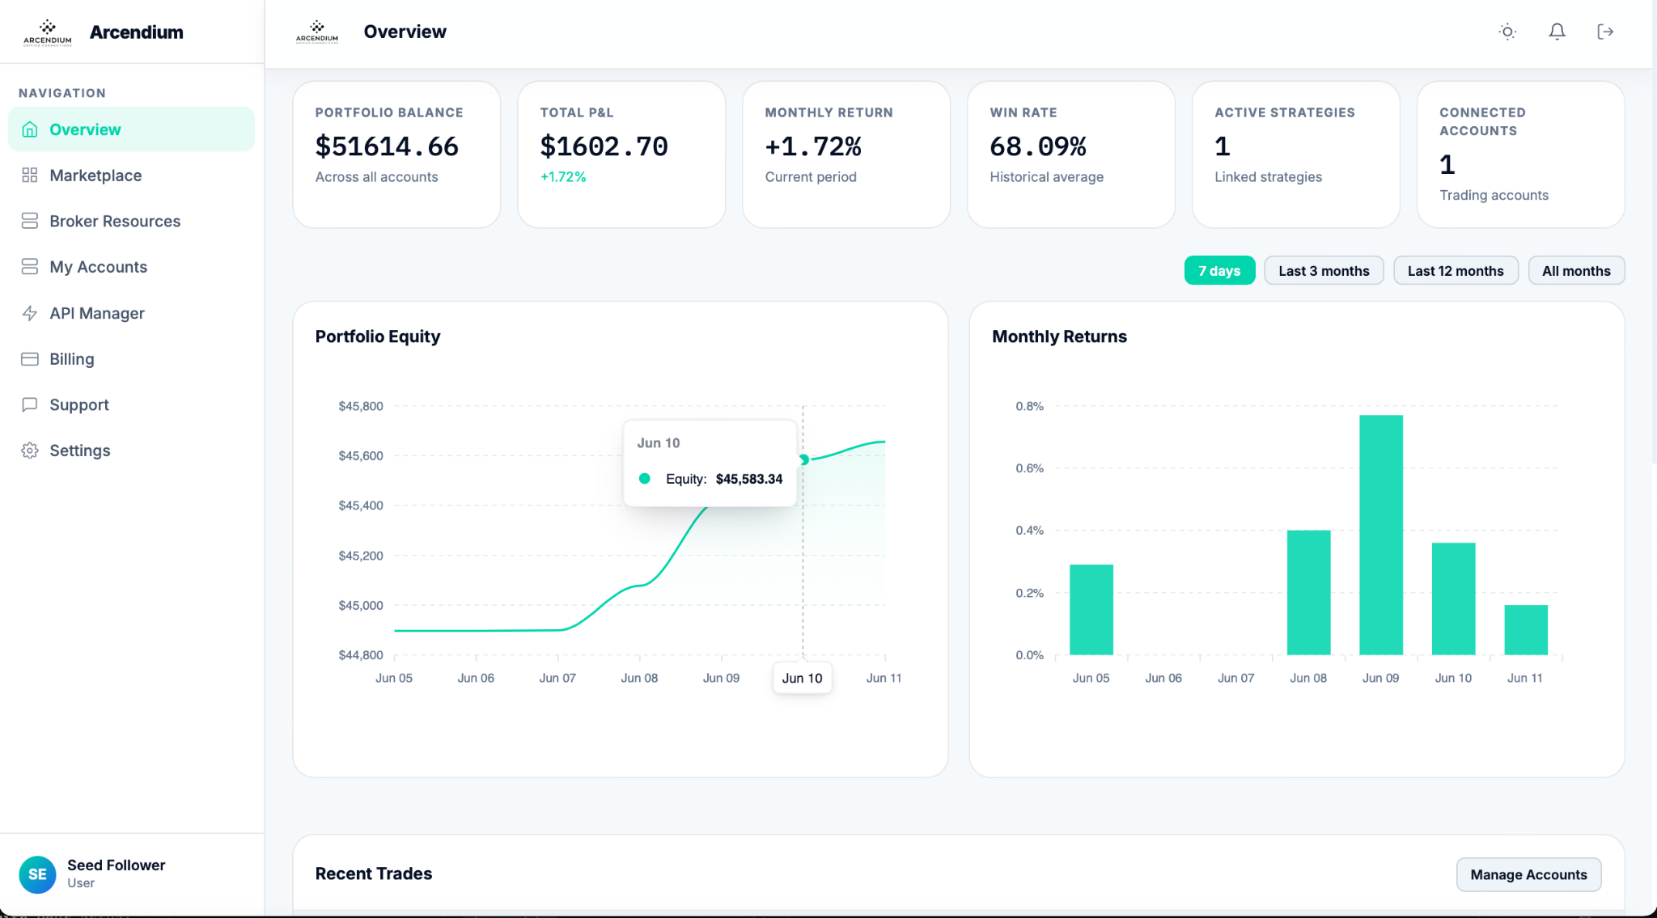Screen dimensions: 1657x918
Task: Click the Manage Accounts button
Action: 1528,874
